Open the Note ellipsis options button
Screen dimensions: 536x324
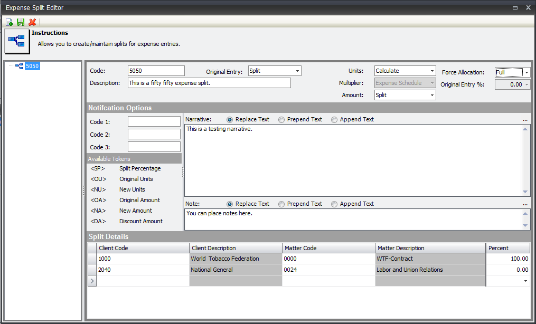(x=525, y=204)
